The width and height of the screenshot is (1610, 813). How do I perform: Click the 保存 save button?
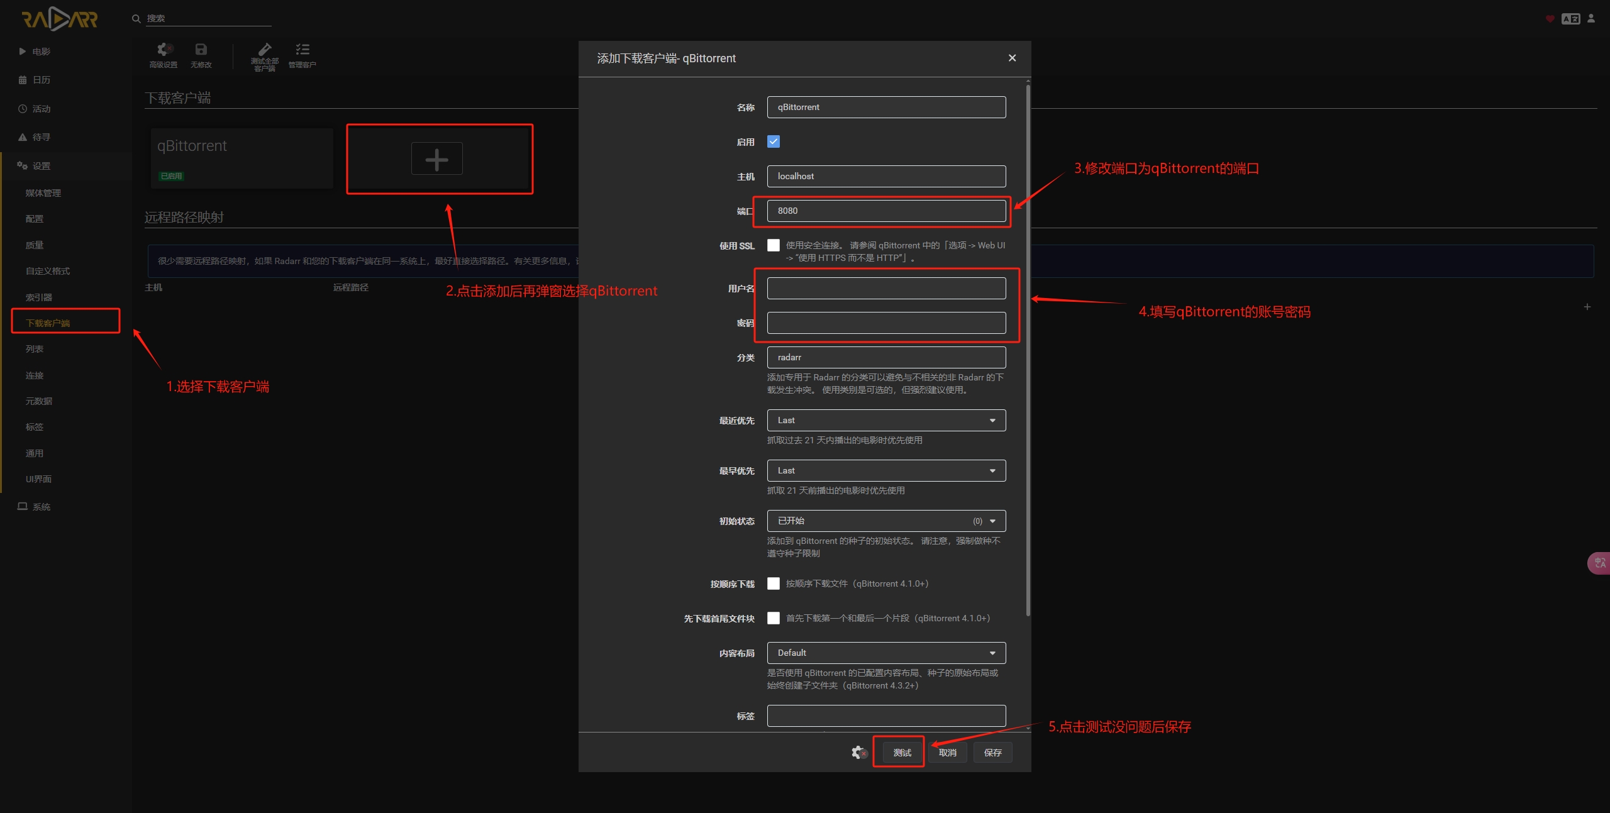[992, 753]
